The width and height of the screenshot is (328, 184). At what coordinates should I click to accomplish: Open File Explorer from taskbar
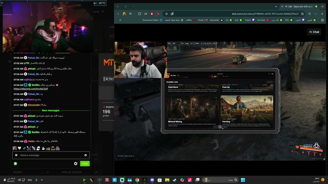coord(167,180)
